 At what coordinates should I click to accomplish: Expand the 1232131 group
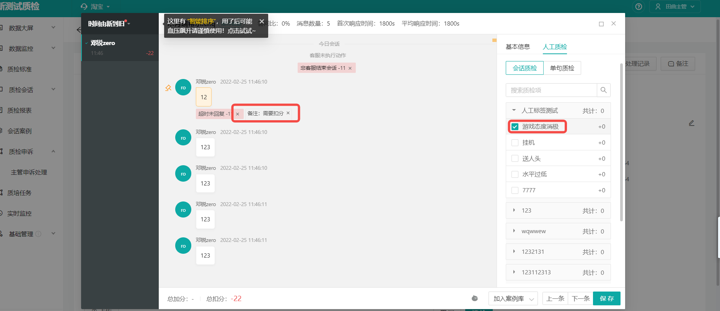pos(514,251)
